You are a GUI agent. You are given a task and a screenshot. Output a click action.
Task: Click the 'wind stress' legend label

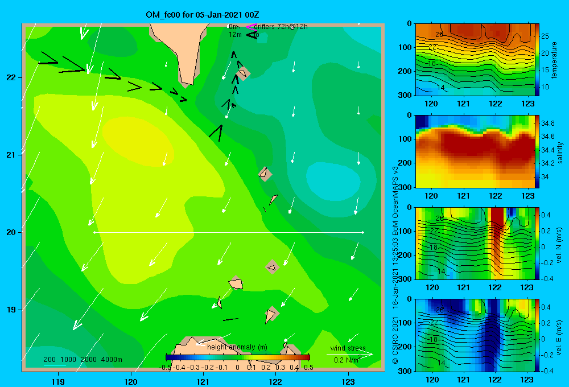click(x=348, y=348)
